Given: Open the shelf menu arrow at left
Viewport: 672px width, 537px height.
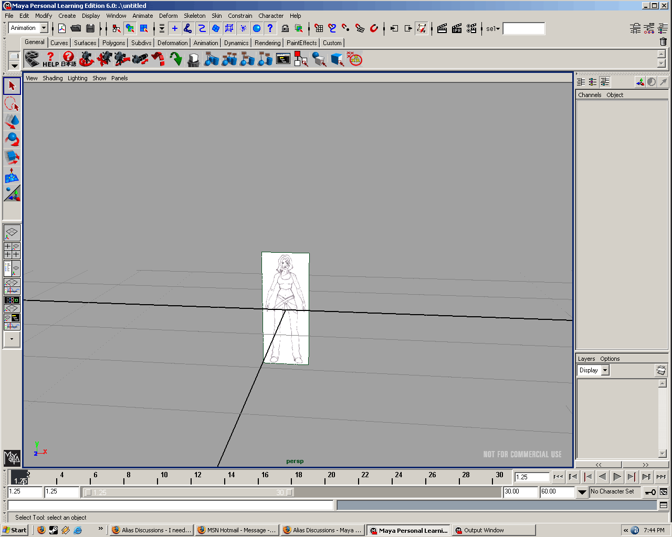Looking at the screenshot, I should coord(15,66).
